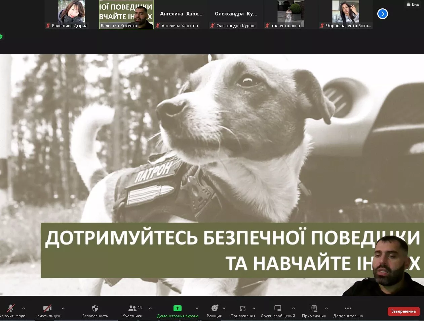The image size is (424, 321).
Task: Select Валентина Дырда participant thumbnail
Action: point(71,14)
